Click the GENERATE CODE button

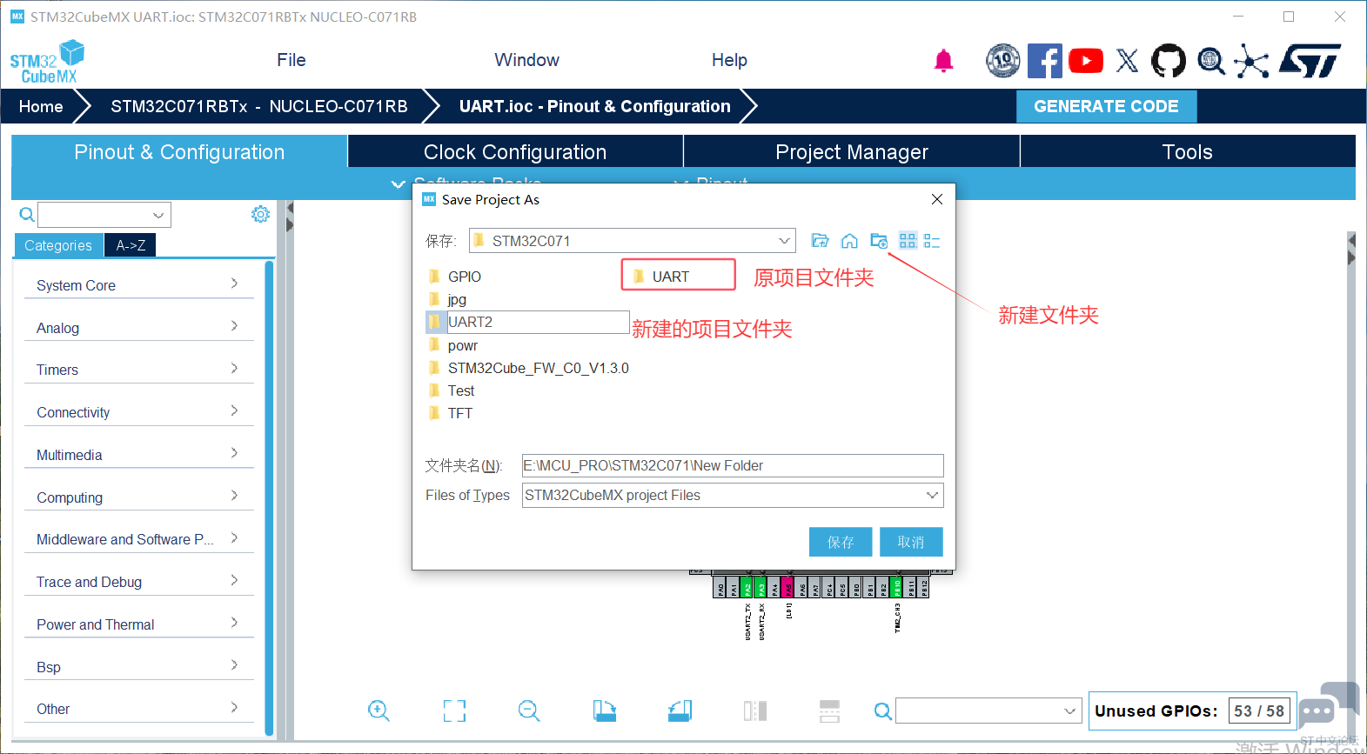click(x=1106, y=106)
